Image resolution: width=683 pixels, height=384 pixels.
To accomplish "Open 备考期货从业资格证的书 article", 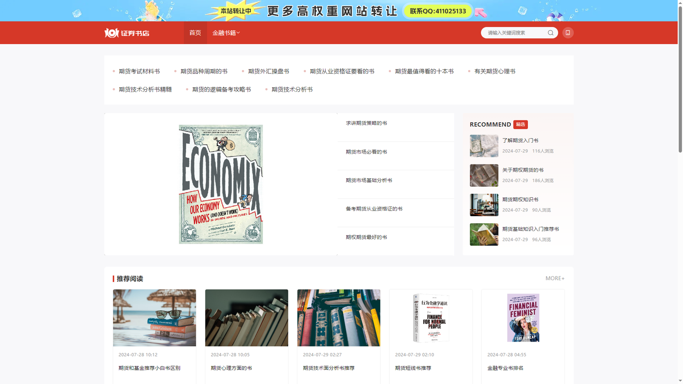I will pyautogui.click(x=374, y=209).
